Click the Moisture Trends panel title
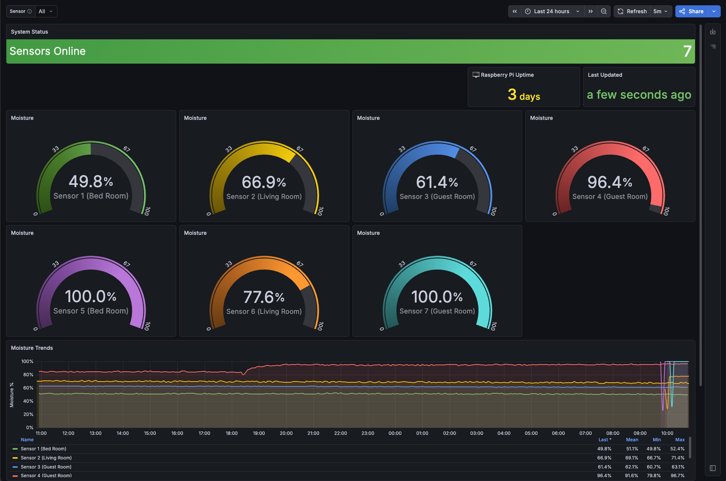Viewport: 726px width, 481px height. [32, 348]
